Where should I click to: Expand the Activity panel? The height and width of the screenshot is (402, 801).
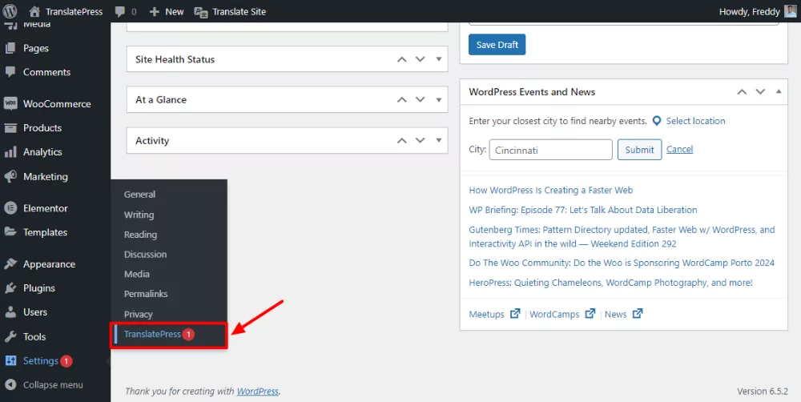439,140
